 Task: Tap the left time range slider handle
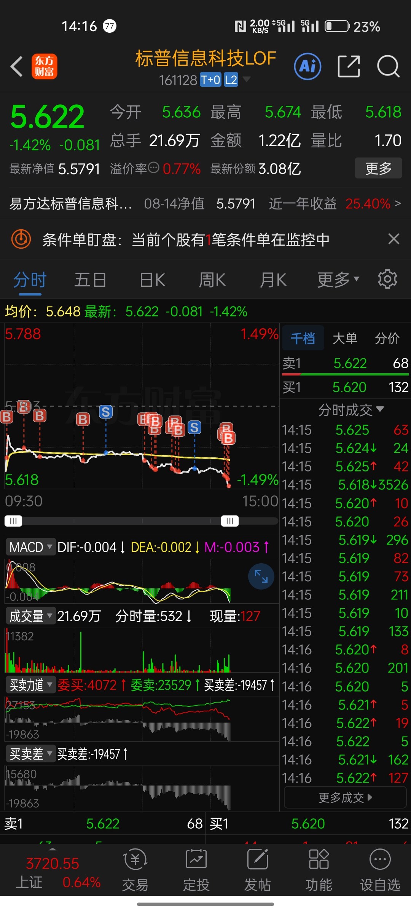click(13, 521)
